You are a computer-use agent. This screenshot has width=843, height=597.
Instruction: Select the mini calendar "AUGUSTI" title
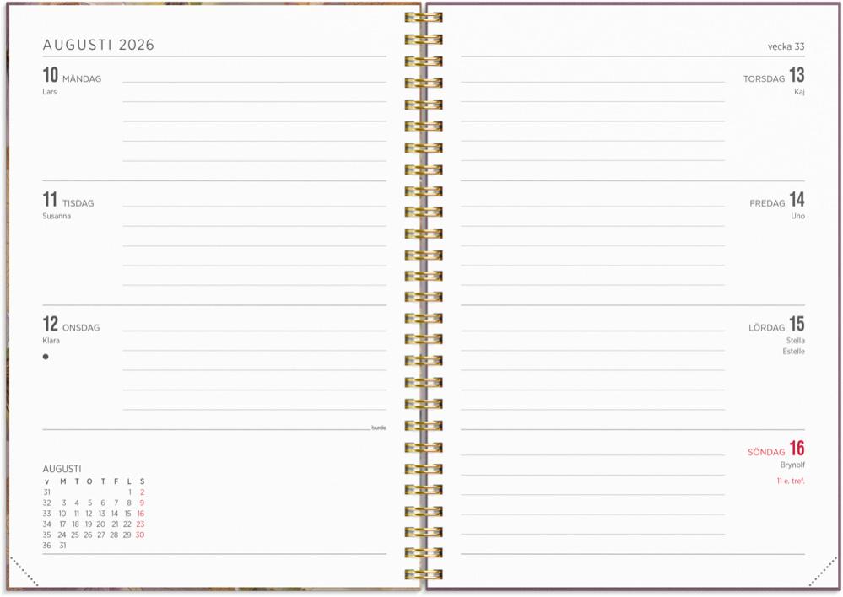(x=62, y=469)
